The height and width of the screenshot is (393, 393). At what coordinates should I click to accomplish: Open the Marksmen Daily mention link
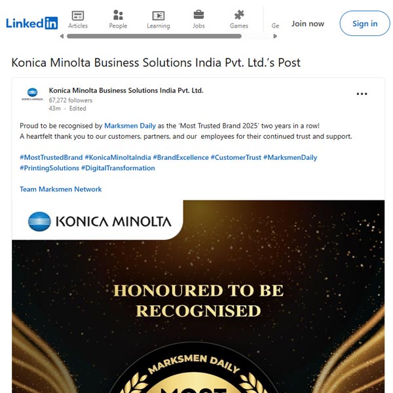tap(130, 126)
